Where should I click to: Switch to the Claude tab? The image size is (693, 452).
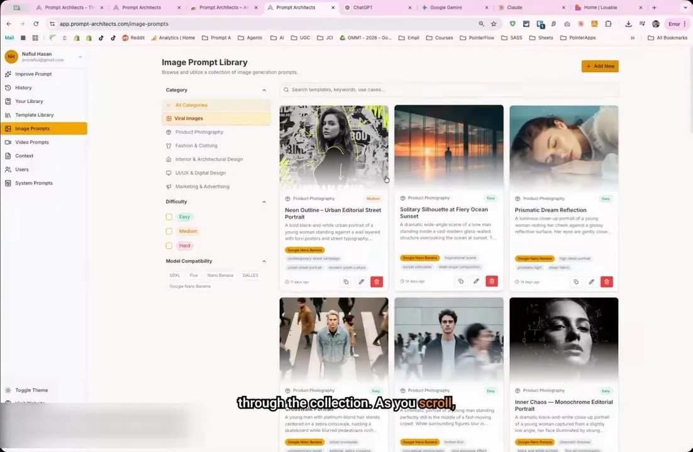click(532, 8)
